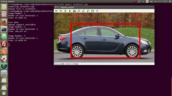Click 'compiling carDetect.cpp' terminal line

click(21, 7)
